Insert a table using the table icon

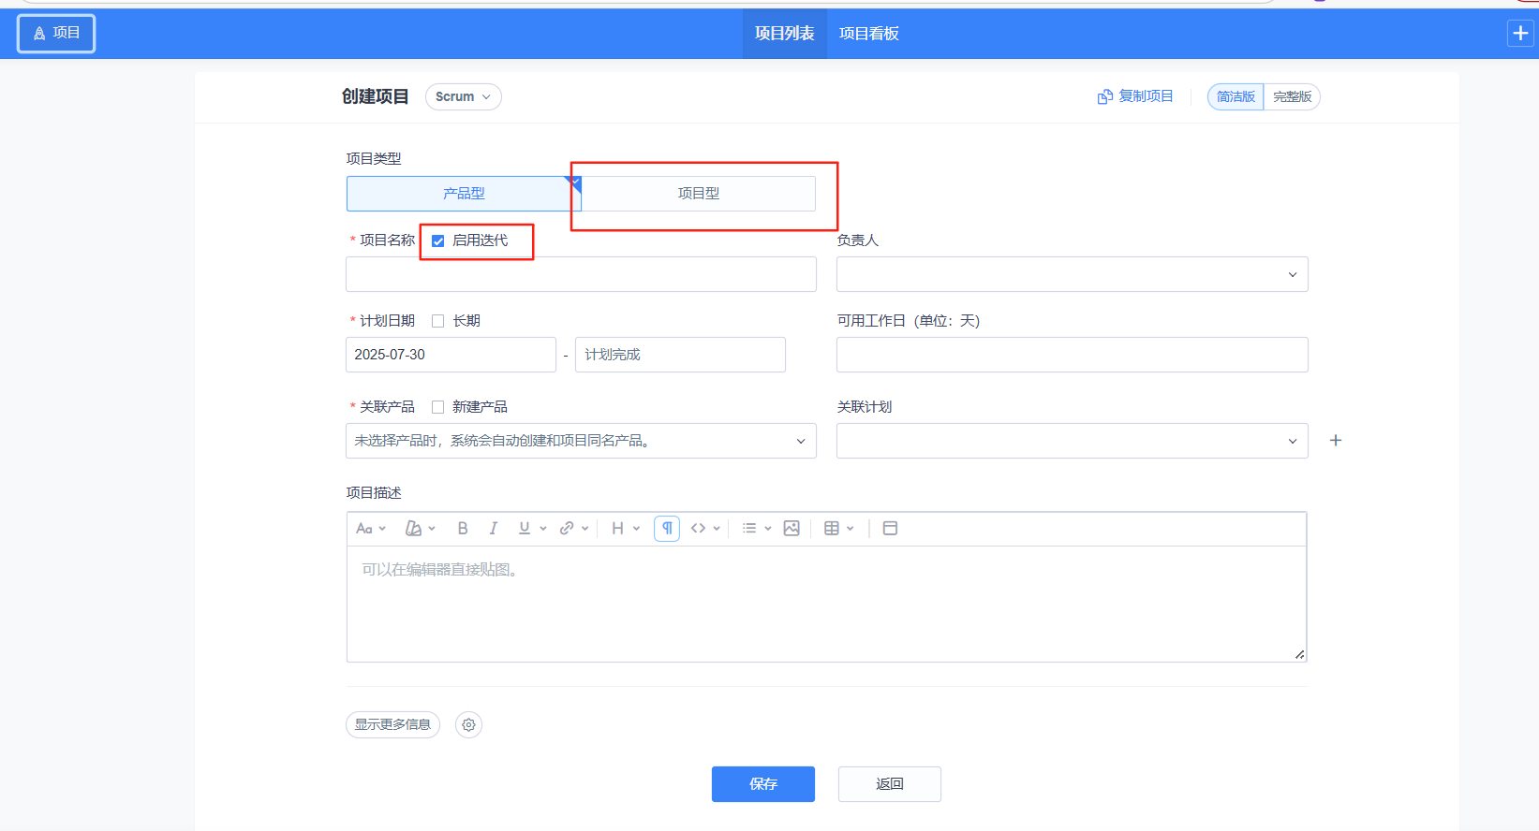(832, 529)
